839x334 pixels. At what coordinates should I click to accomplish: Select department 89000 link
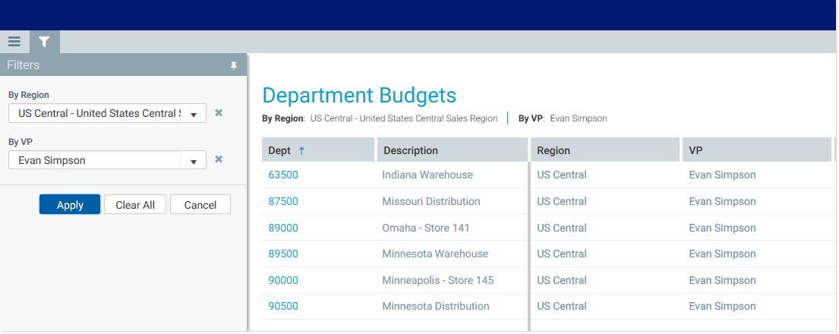coord(283,228)
